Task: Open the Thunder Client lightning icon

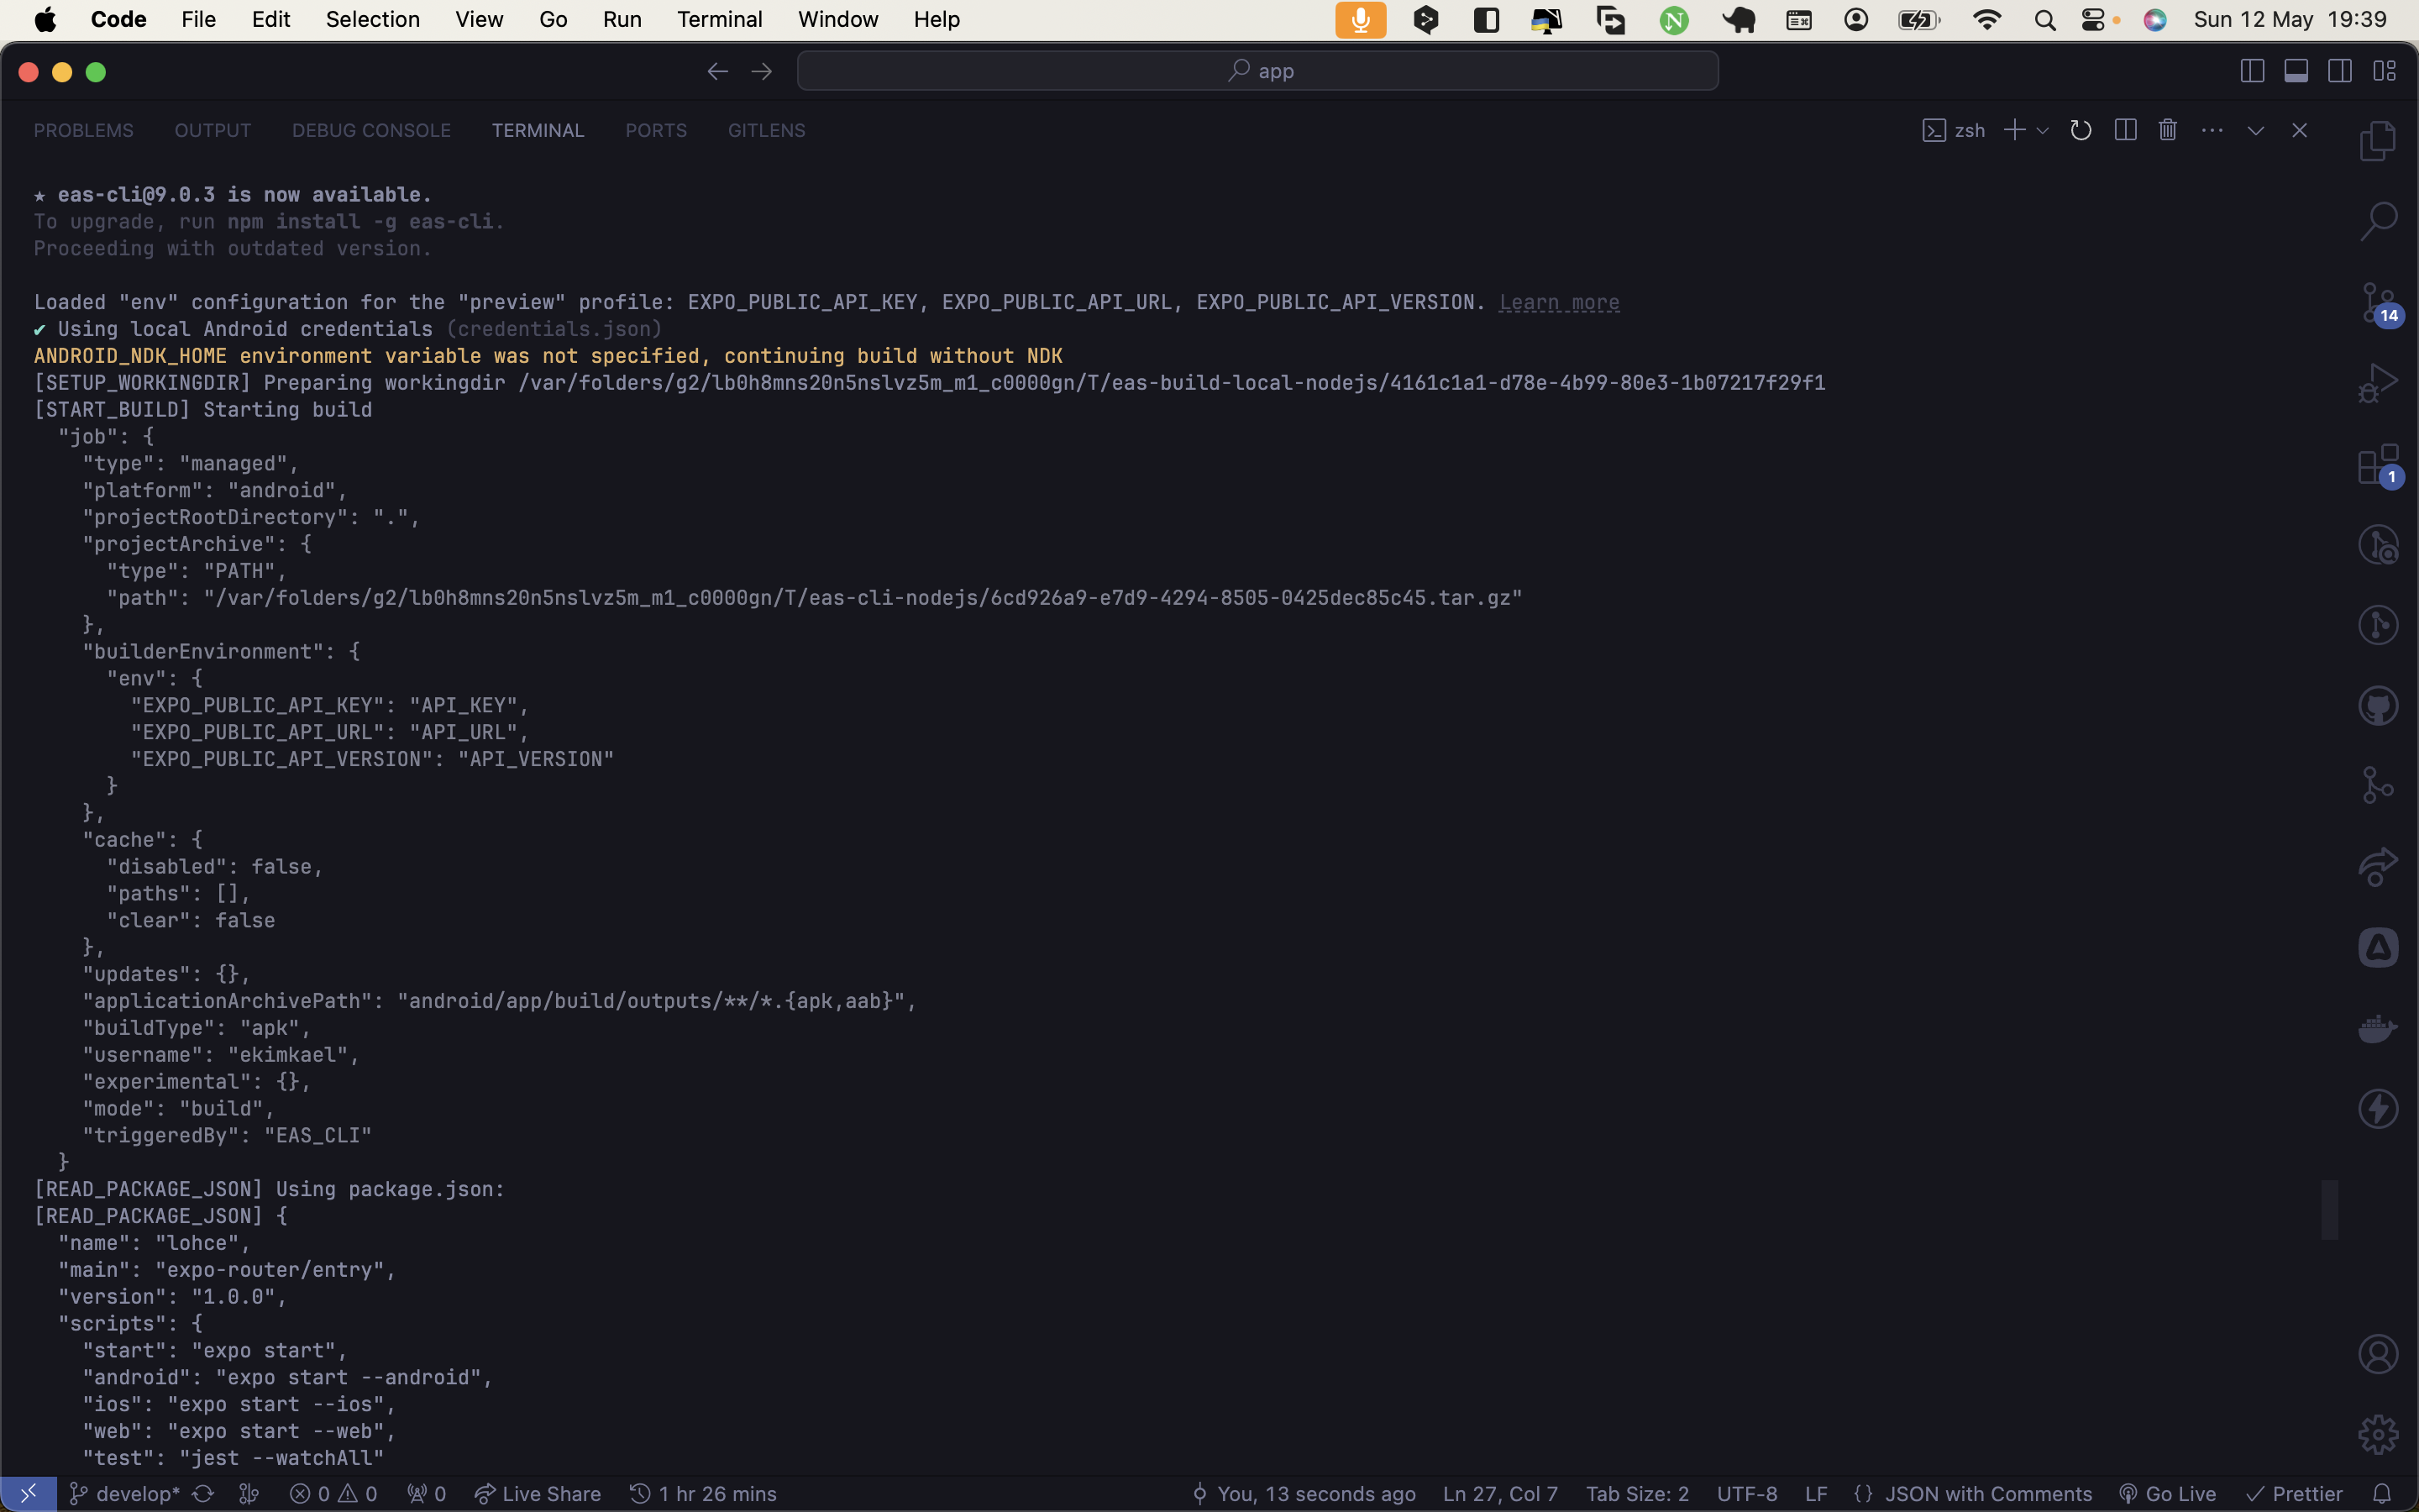Action: point(2378,1108)
